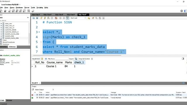
Task: Expand the customer_details_v1 table node
Action: [1, 32]
